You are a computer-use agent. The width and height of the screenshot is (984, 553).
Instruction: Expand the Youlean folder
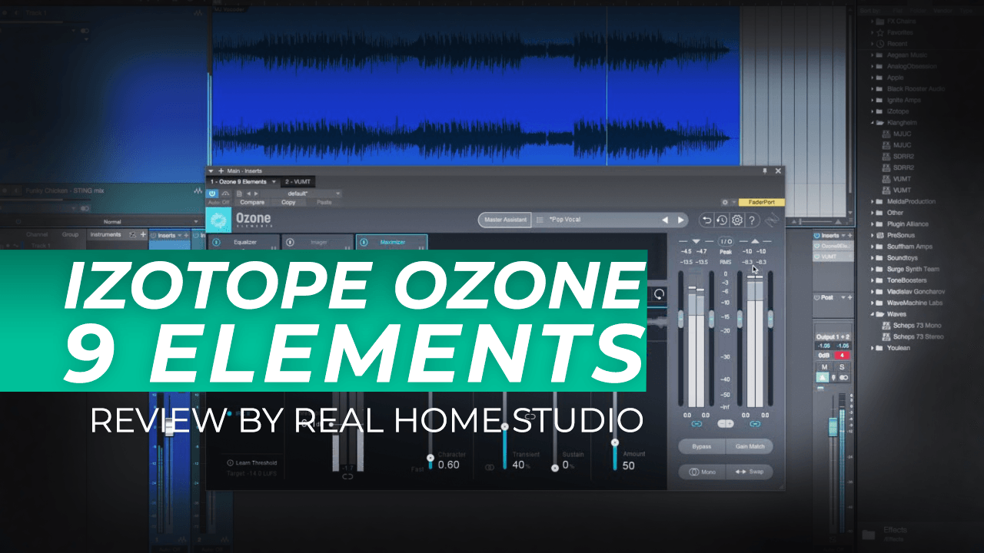tap(874, 348)
